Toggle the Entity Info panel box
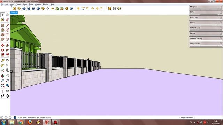This screenshot has width=223, height=125. point(221,17)
